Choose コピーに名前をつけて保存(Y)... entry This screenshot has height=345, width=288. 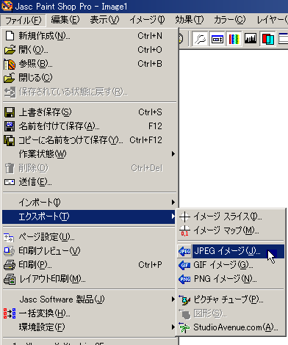[90, 140]
